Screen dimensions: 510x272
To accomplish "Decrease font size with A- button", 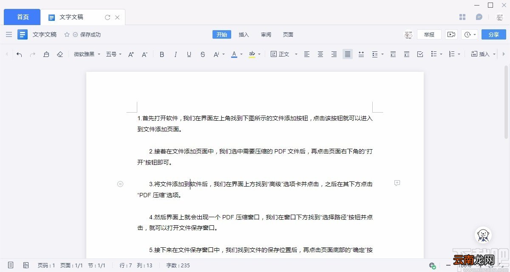I will pos(144,54).
